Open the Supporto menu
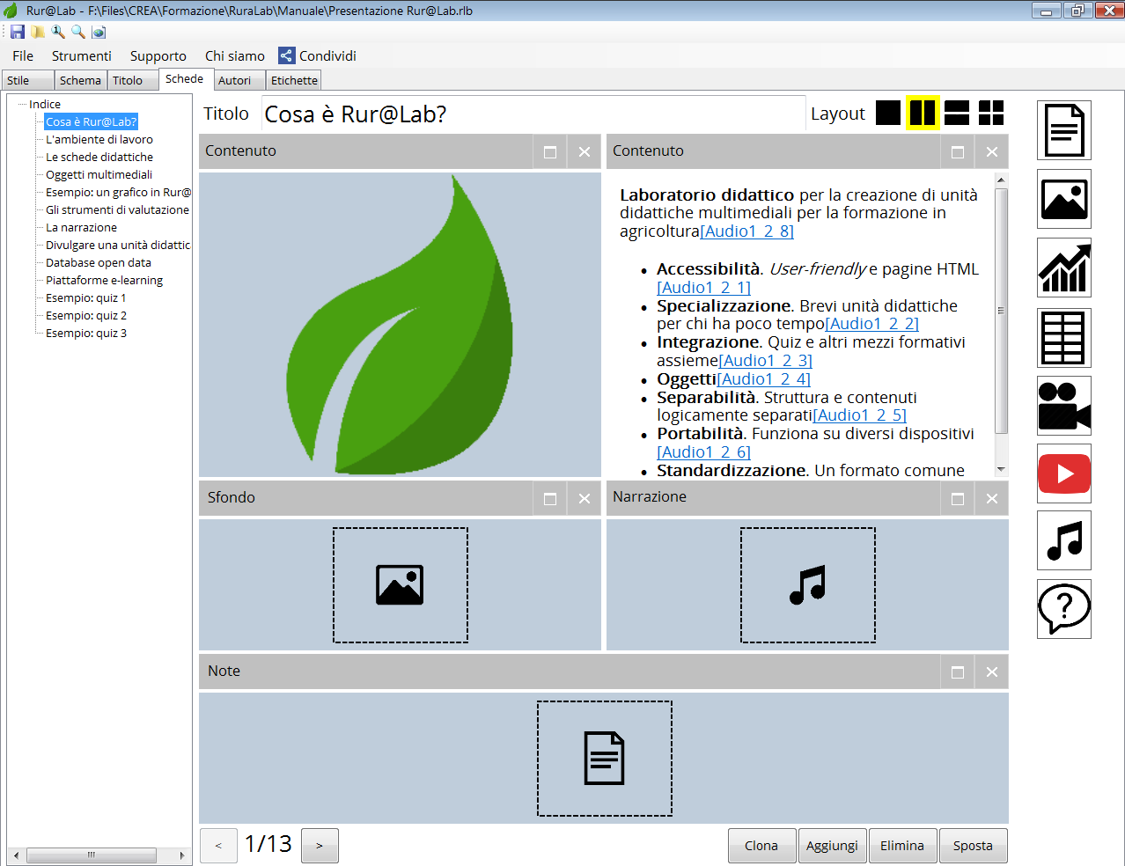Viewport: 1125px width, 866px height. pos(158,55)
